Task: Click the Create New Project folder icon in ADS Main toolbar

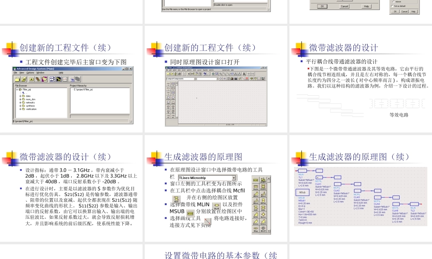Action: [17, 79]
